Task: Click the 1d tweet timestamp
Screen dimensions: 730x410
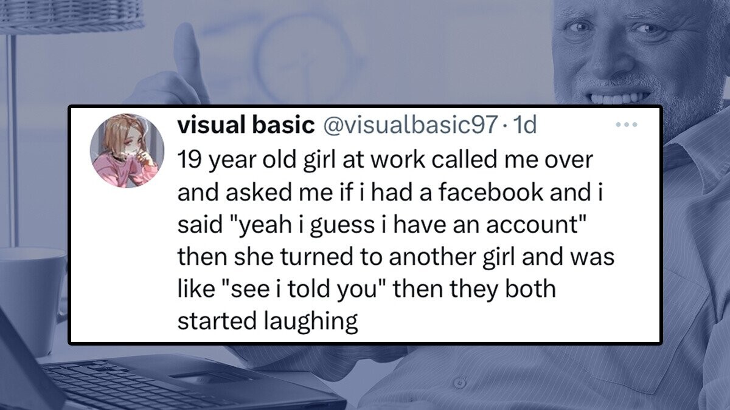Action: 526,125
